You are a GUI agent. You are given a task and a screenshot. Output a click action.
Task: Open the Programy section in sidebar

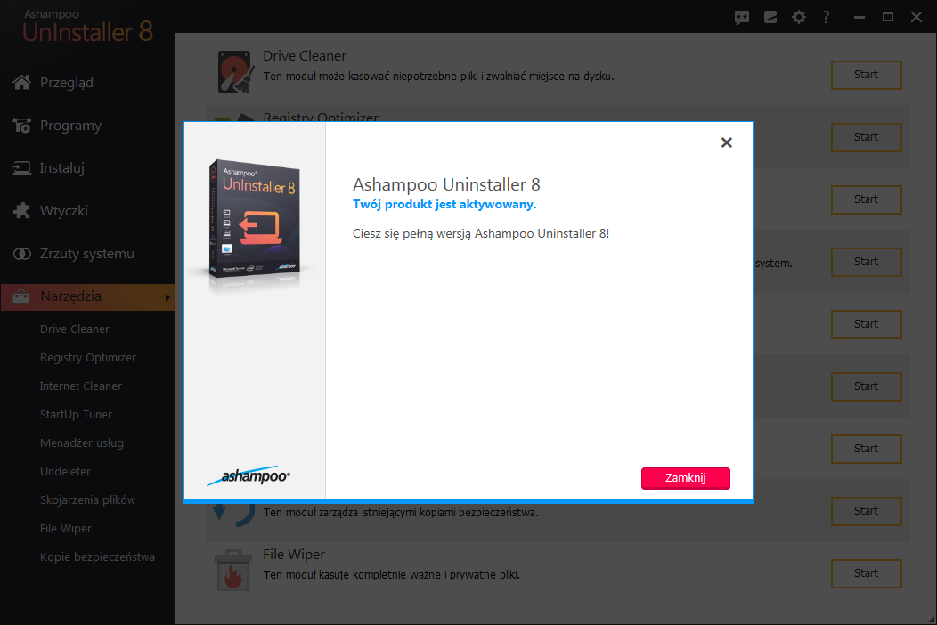pos(70,126)
